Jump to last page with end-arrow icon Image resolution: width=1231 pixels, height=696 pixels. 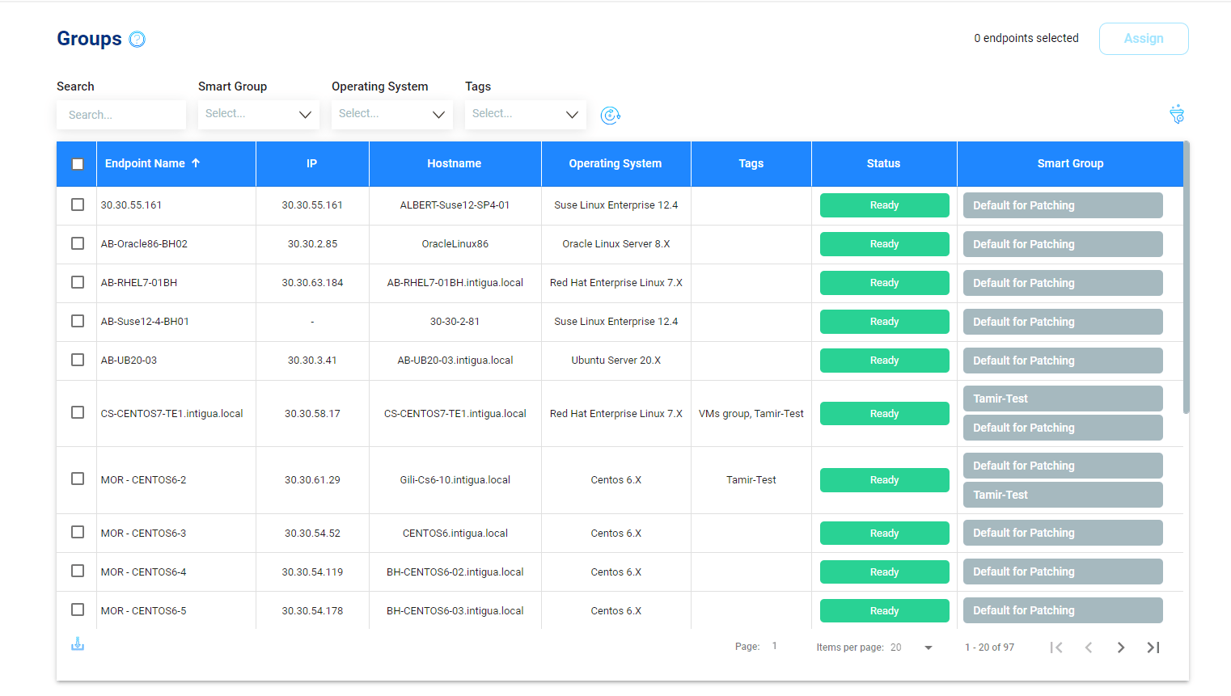1153,647
